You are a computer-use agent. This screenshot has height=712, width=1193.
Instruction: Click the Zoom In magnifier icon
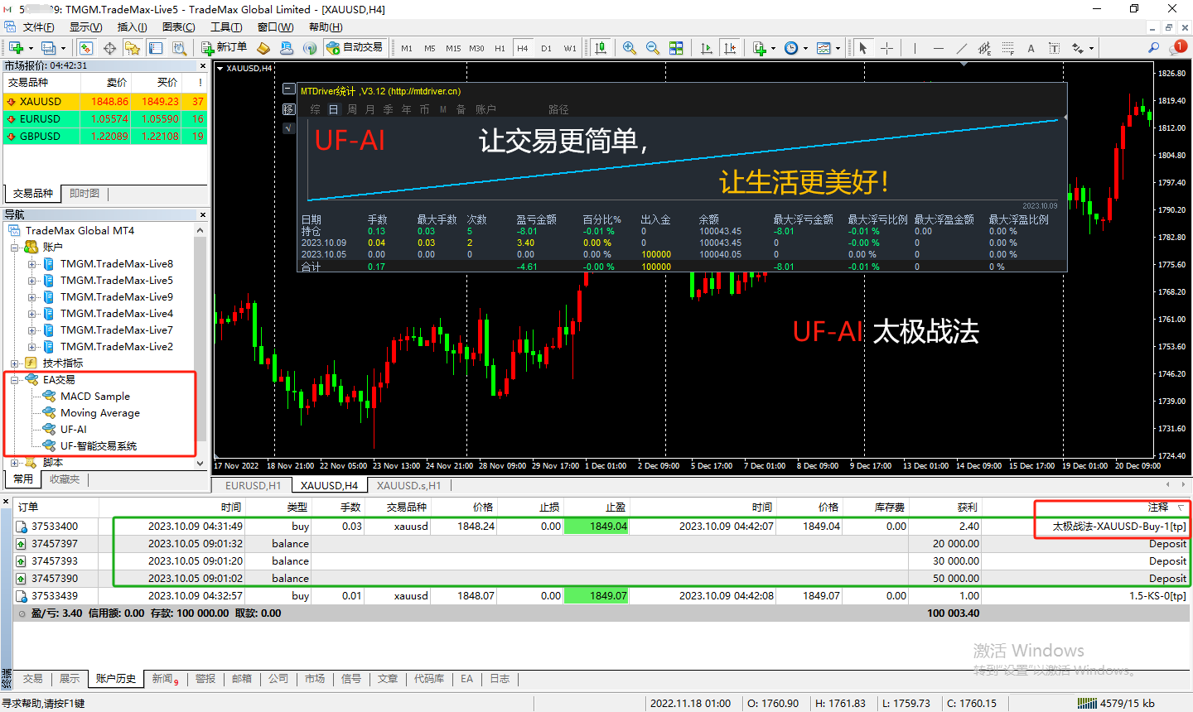click(630, 48)
